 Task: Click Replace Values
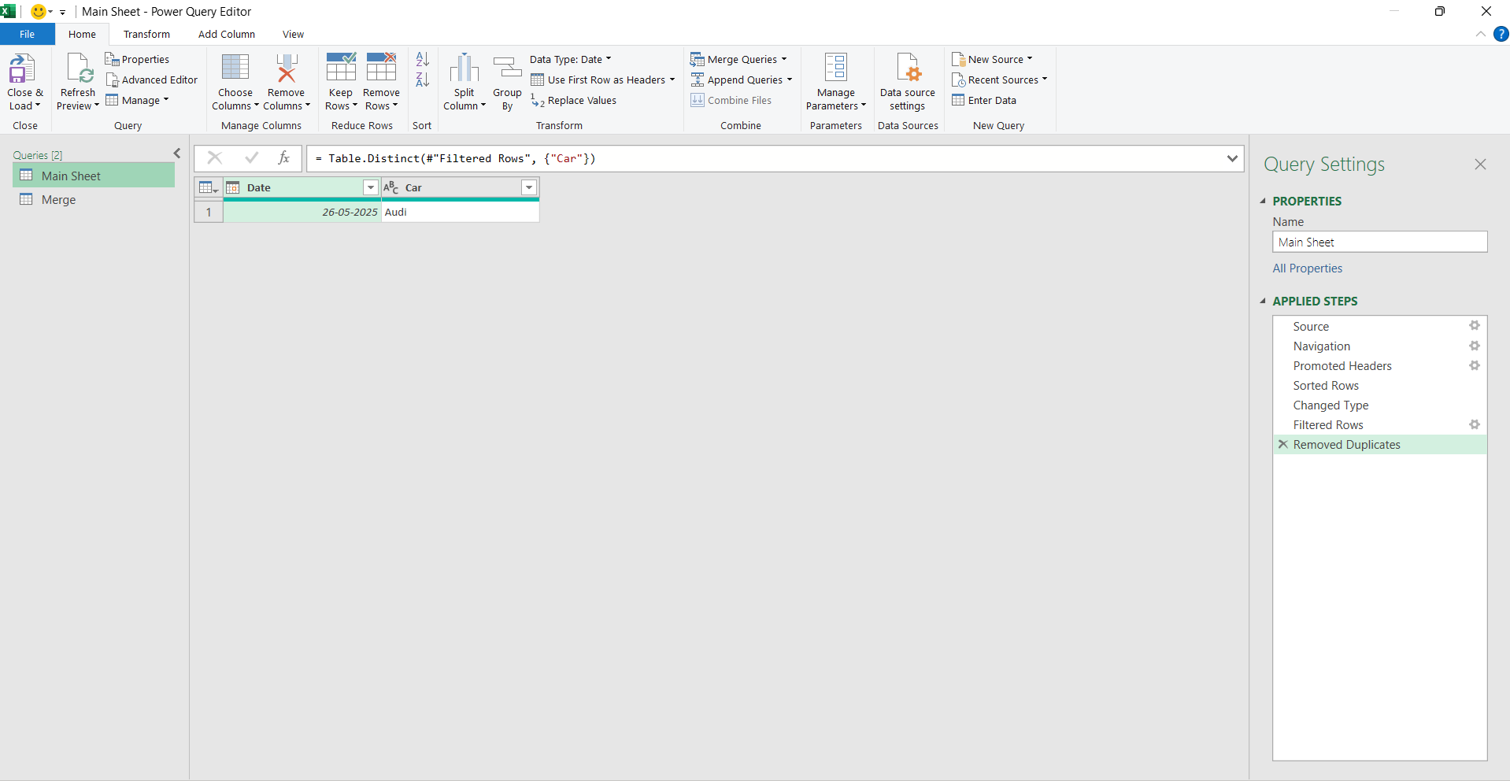coord(573,100)
